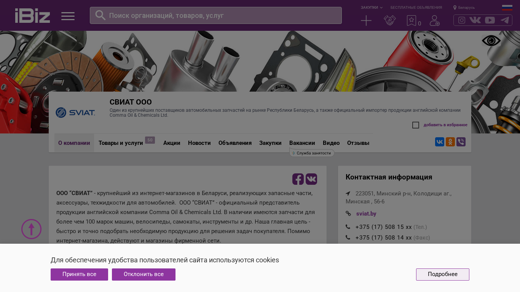The height and width of the screenshot is (292, 520).
Task: Open iBiz Instagram page
Action: [462, 20]
